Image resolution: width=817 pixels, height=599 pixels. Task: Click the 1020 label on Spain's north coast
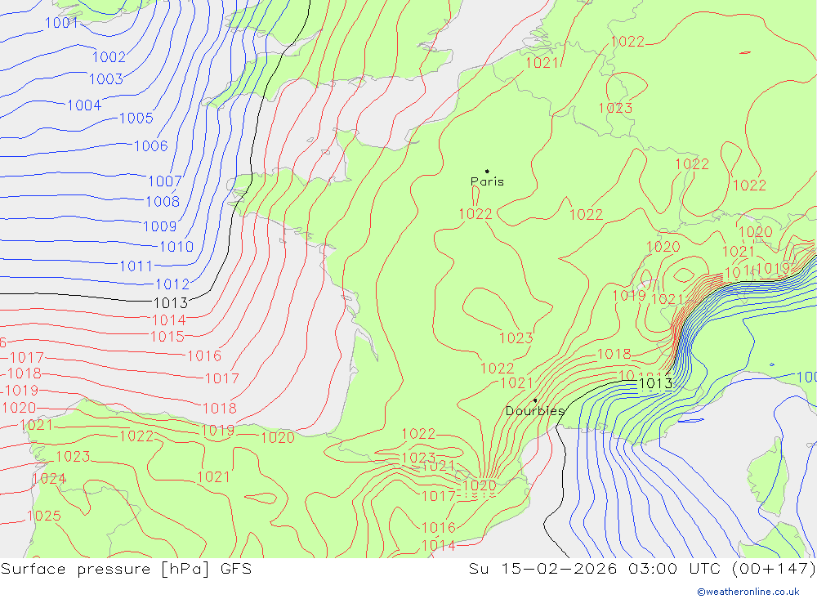coord(278,438)
